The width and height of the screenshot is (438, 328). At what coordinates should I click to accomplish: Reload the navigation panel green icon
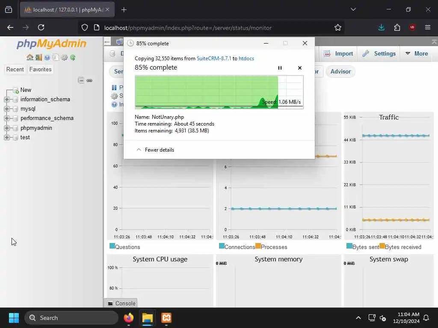click(x=73, y=58)
